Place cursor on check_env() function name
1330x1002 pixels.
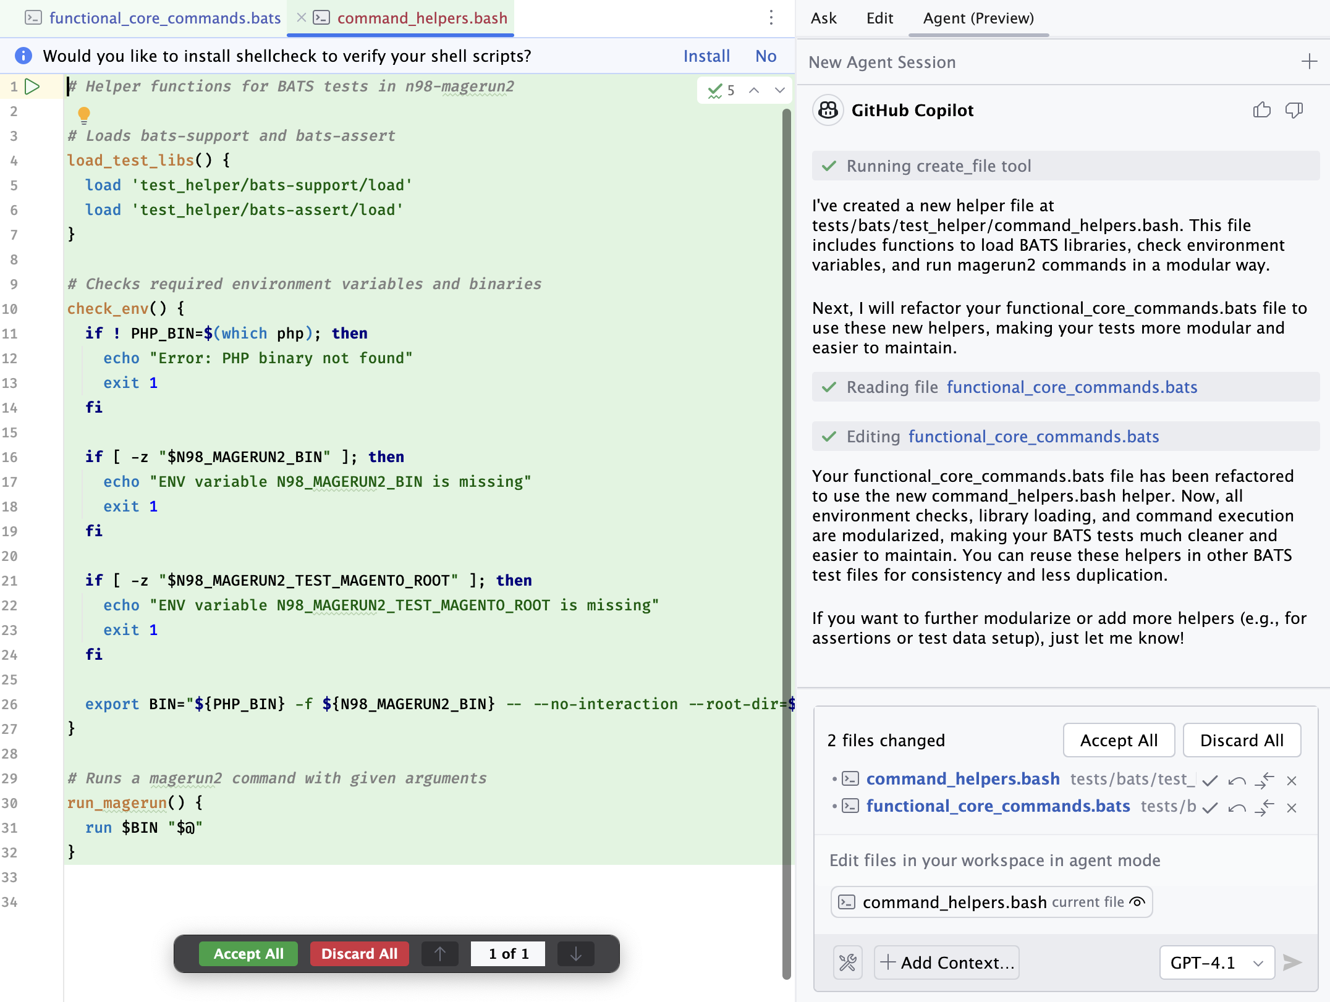(108, 309)
